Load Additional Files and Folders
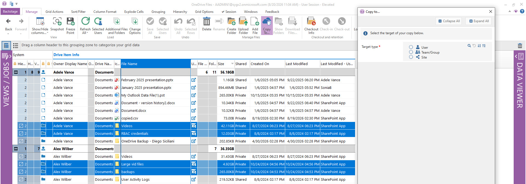The image size is (526, 184). tap(116, 25)
